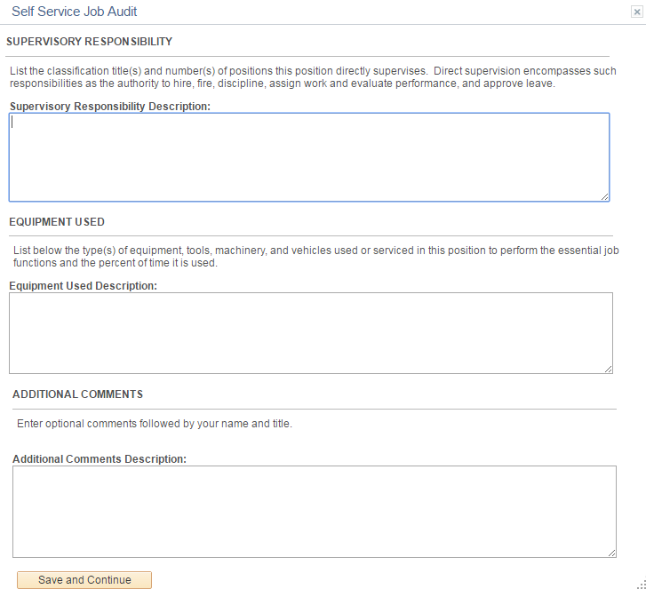Focus the Equipment Used Description text area
The width and height of the screenshot is (646, 597).
310,332
